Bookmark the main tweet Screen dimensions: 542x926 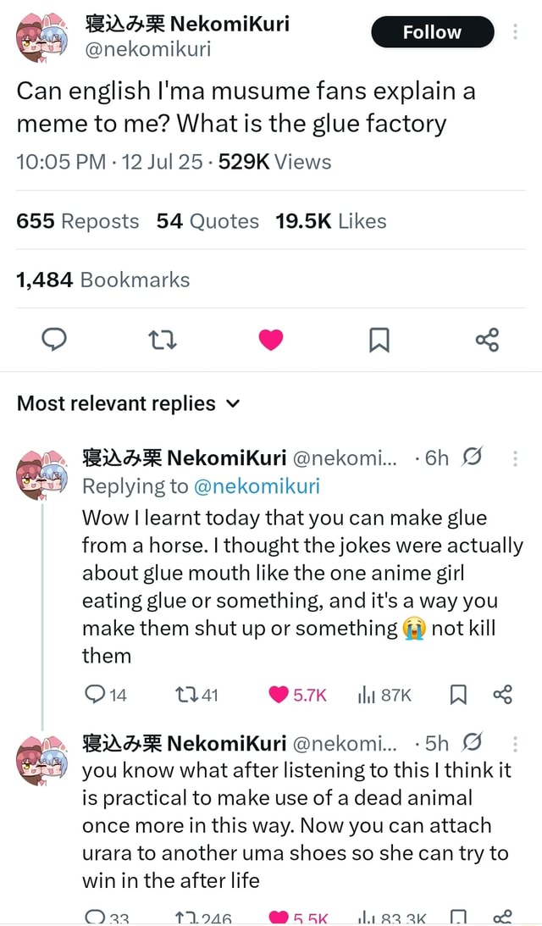pos(379,339)
